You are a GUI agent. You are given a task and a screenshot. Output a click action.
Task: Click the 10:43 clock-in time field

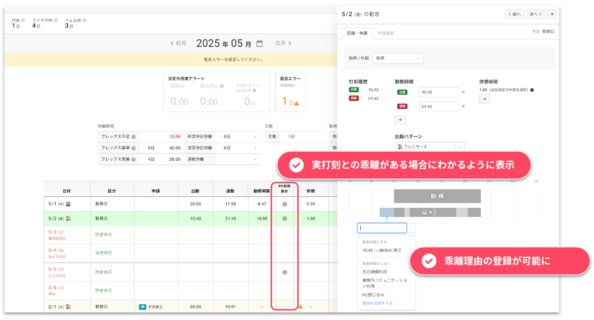(439, 92)
